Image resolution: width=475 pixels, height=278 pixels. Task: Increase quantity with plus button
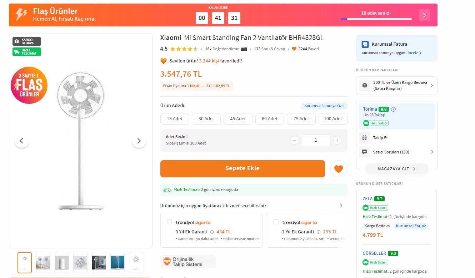pyautogui.click(x=337, y=140)
